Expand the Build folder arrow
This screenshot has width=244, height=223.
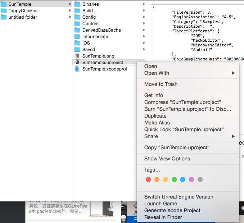click(x=144, y=10)
